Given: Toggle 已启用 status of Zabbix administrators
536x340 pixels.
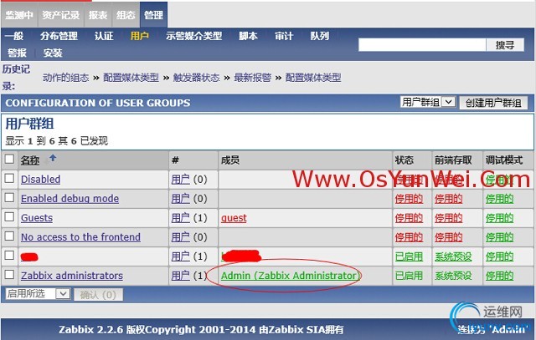Looking at the screenshot, I should pos(409,276).
